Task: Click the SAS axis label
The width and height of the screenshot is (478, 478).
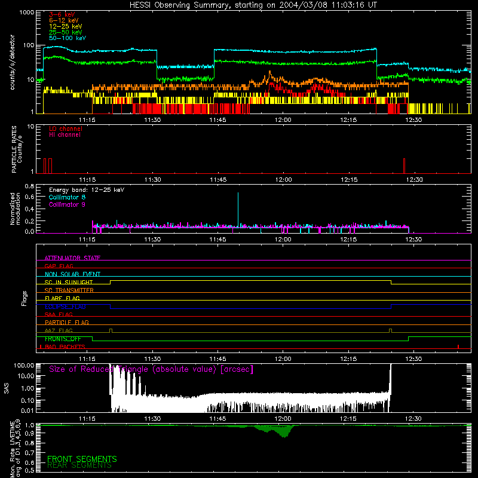Action: (x=7, y=389)
